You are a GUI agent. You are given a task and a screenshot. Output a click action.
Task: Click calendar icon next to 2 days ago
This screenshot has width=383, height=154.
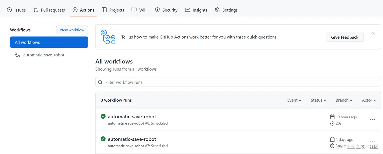[x=332, y=139]
